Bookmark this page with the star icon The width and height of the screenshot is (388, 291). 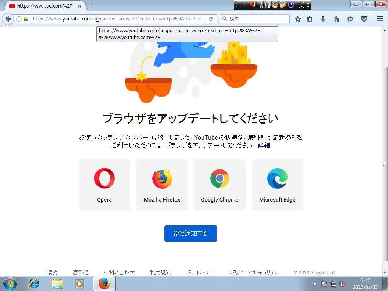pyautogui.click(x=298, y=19)
